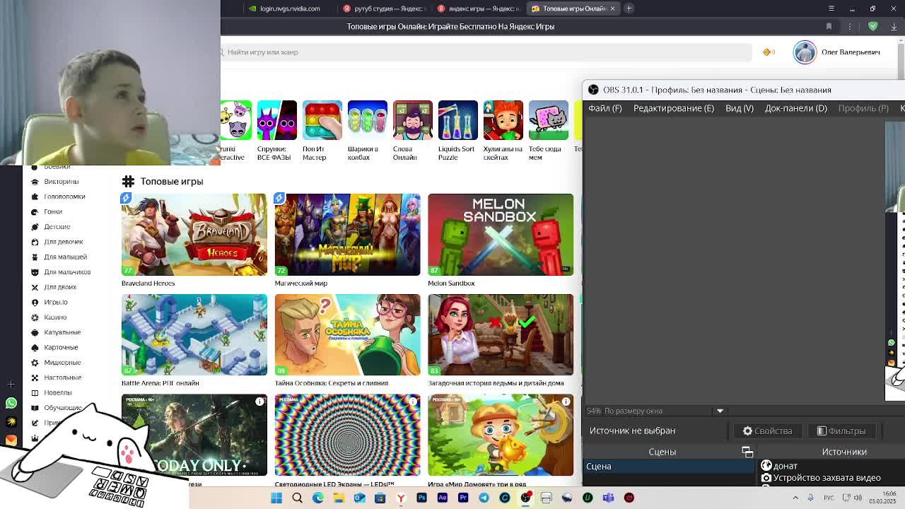Viewport: 905px width, 509px height.
Task: Select Сцена in the OBS scenes list
Action: pyautogui.click(x=669, y=466)
